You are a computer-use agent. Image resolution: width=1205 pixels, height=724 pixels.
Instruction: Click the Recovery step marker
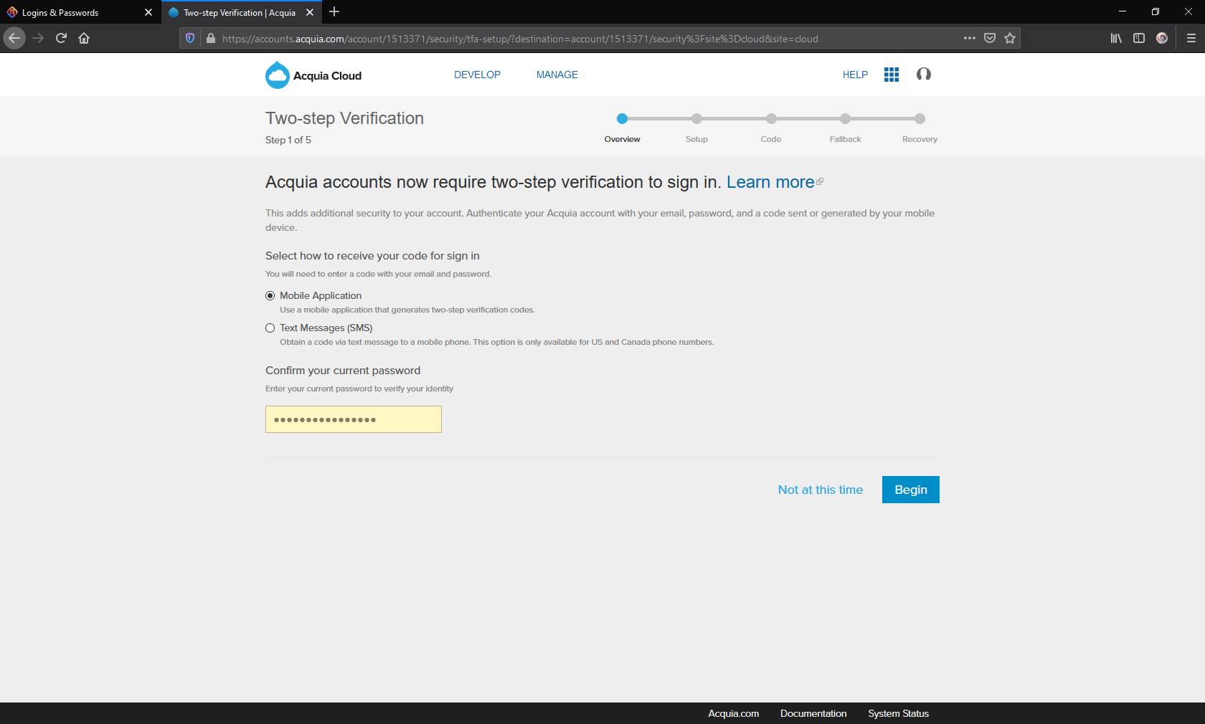920,118
